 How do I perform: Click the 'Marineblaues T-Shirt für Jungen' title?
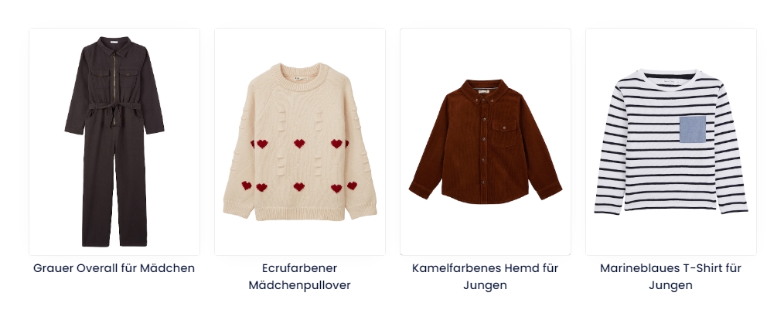coord(670,277)
